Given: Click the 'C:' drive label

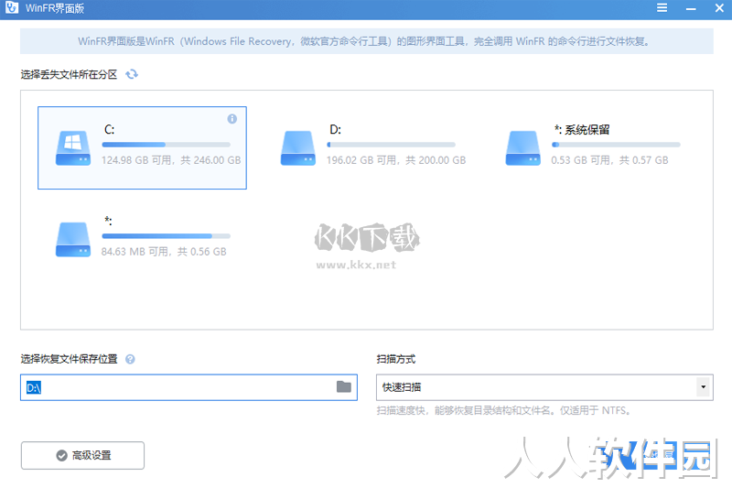Looking at the screenshot, I should 109,129.
